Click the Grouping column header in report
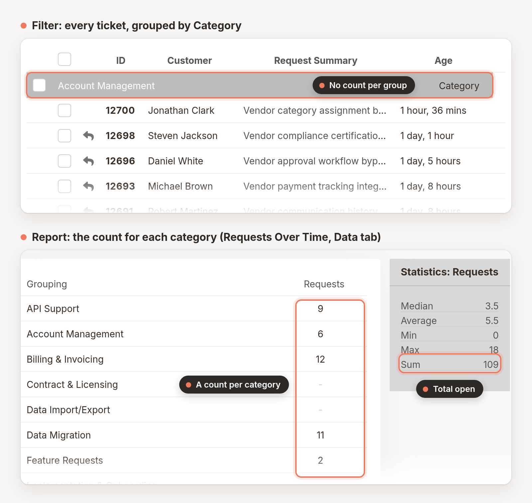532x503 pixels. pos(47,284)
